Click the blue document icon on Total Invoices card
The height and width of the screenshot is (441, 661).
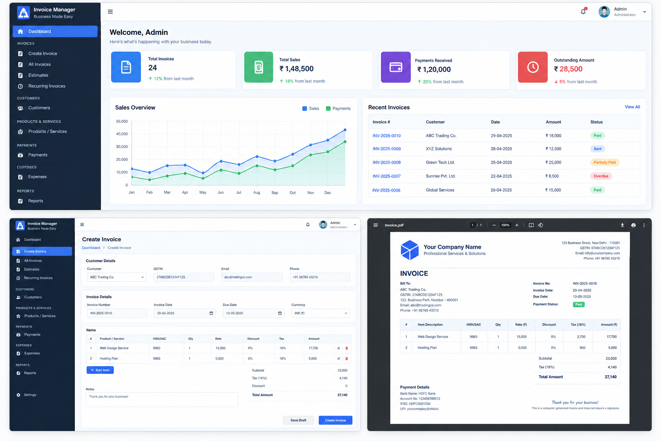[x=126, y=67]
